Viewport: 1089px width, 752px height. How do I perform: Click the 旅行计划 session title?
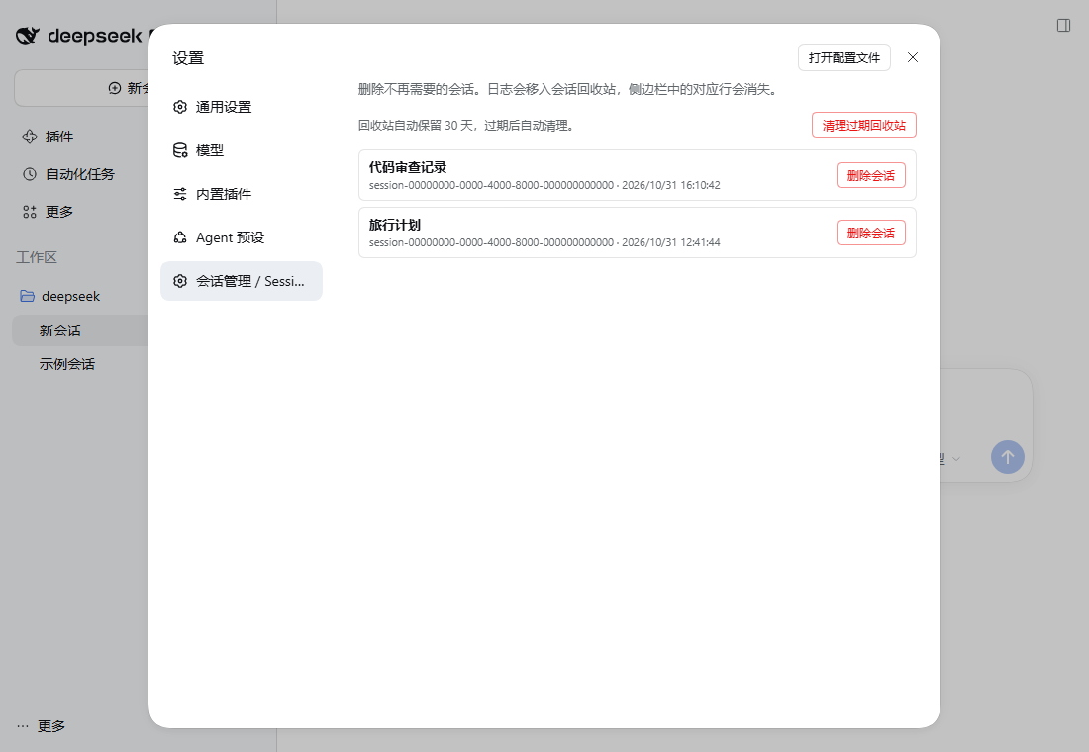point(394,225)
